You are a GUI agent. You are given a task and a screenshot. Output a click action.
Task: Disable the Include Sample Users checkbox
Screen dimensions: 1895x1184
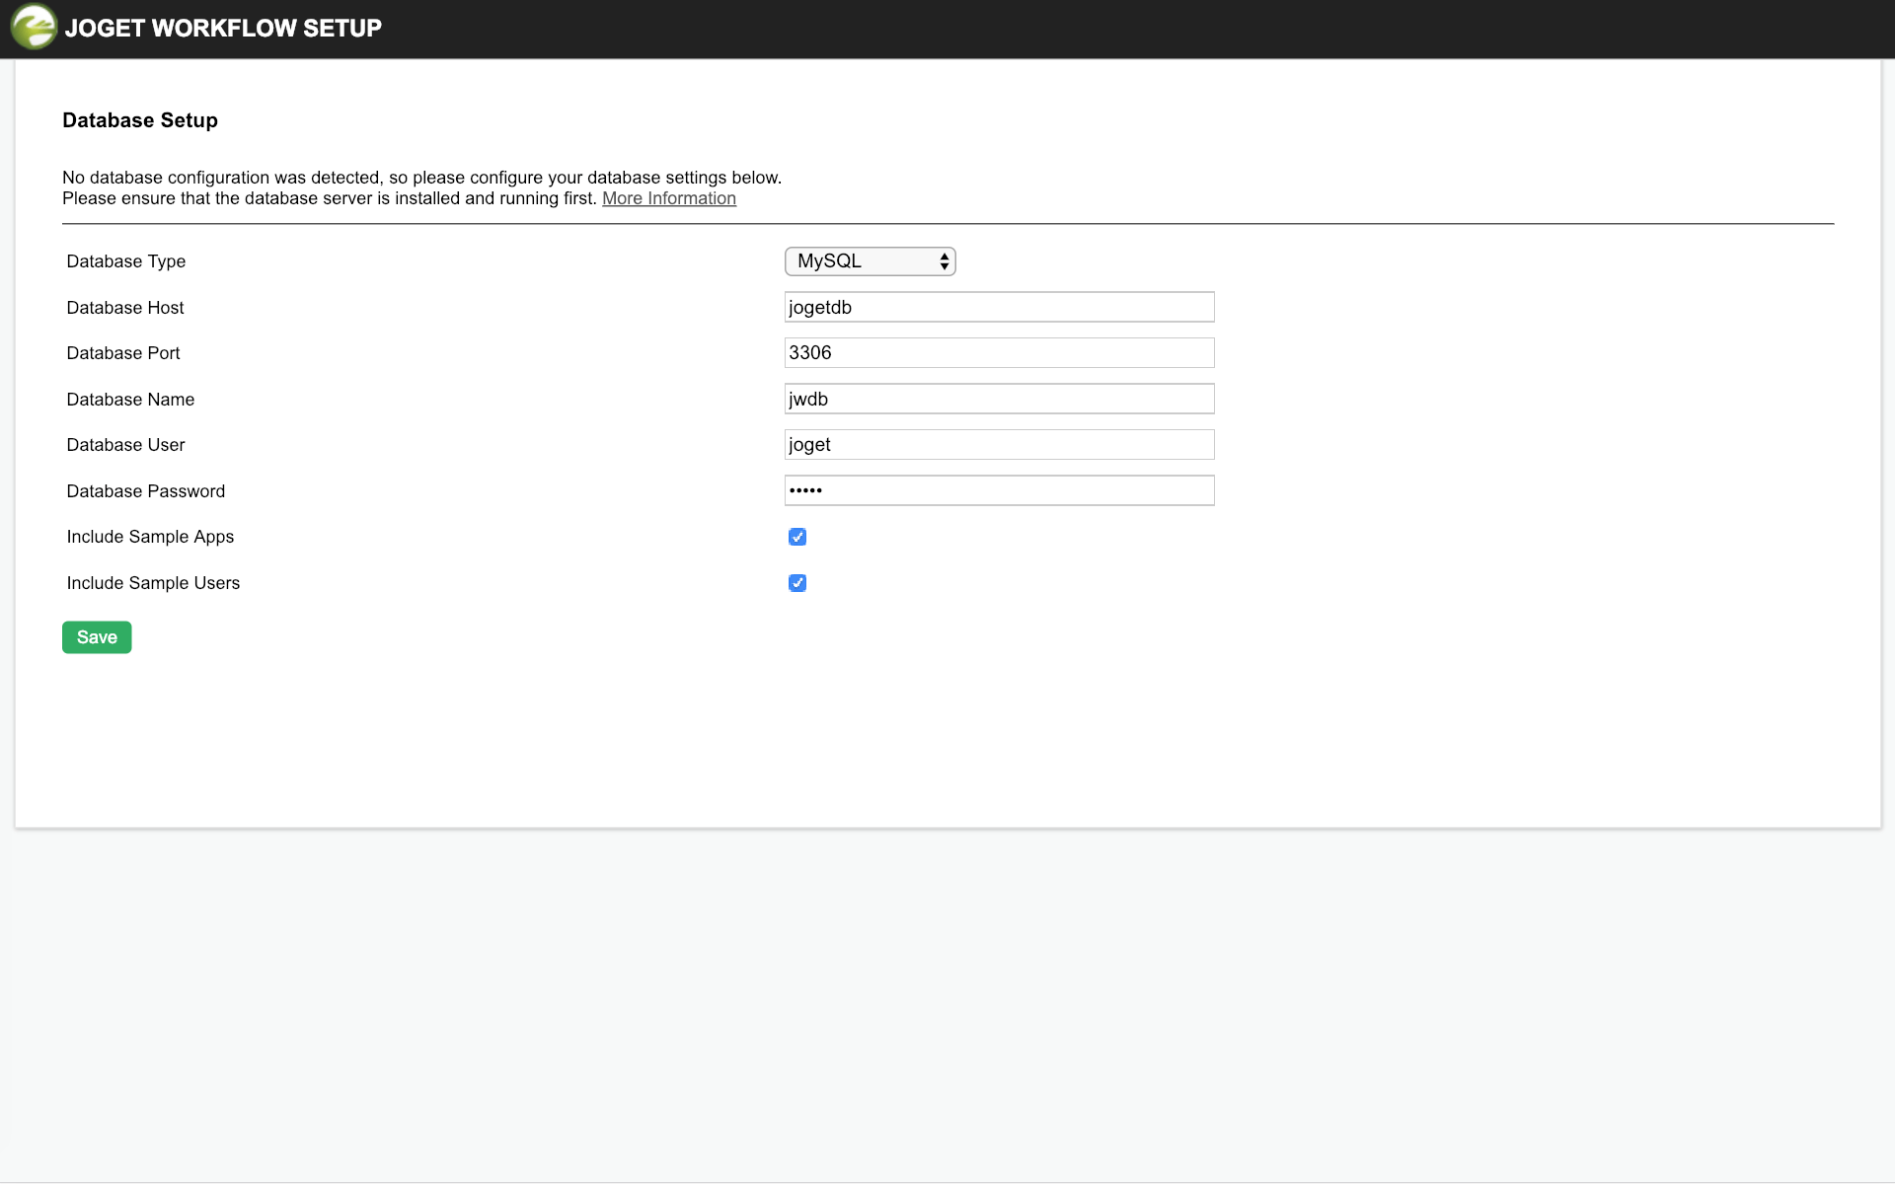(797, 583)
